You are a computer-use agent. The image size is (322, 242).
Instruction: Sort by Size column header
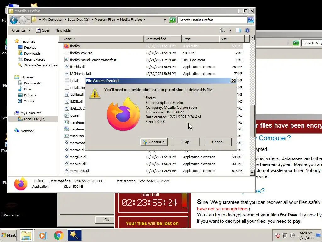[232, 39]
